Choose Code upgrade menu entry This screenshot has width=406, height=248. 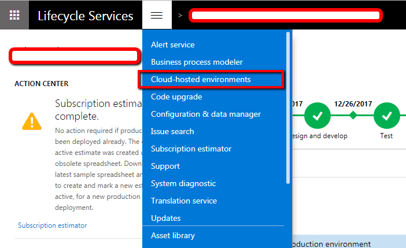click(176, 97)
